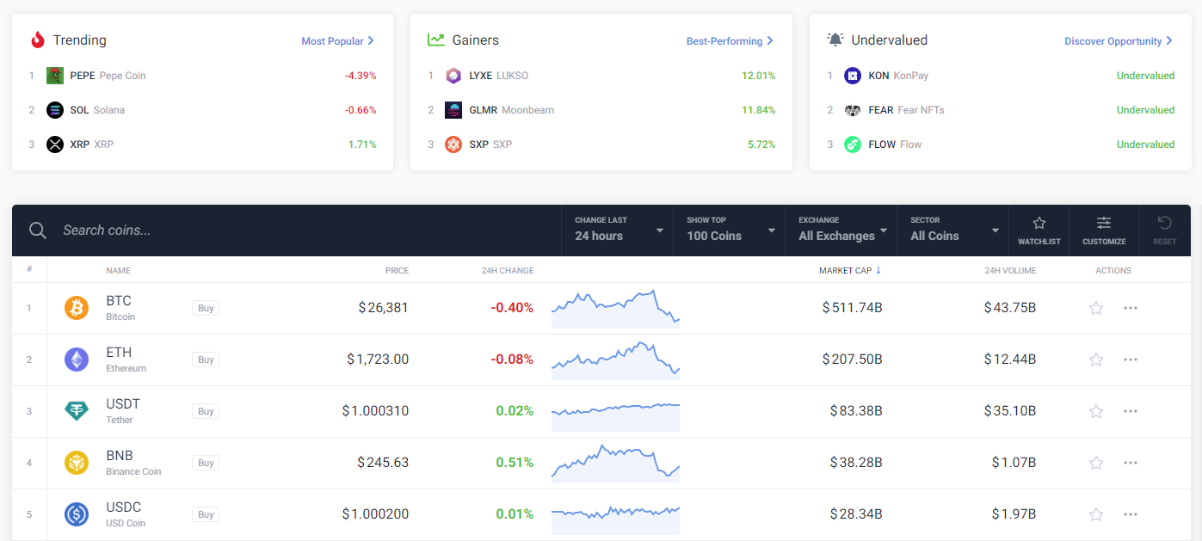Click the Trending flame icon
The width and height of the screenshot is (1202, 541).
(37, 40)
